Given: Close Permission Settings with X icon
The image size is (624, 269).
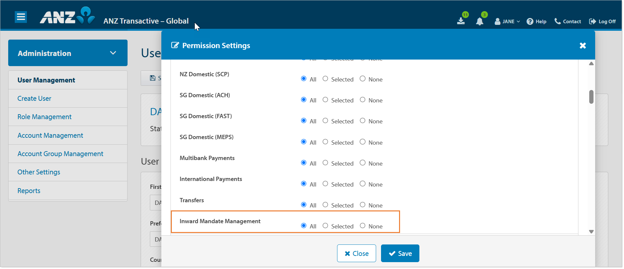Looking at the screenshot, I should point(582,46).
